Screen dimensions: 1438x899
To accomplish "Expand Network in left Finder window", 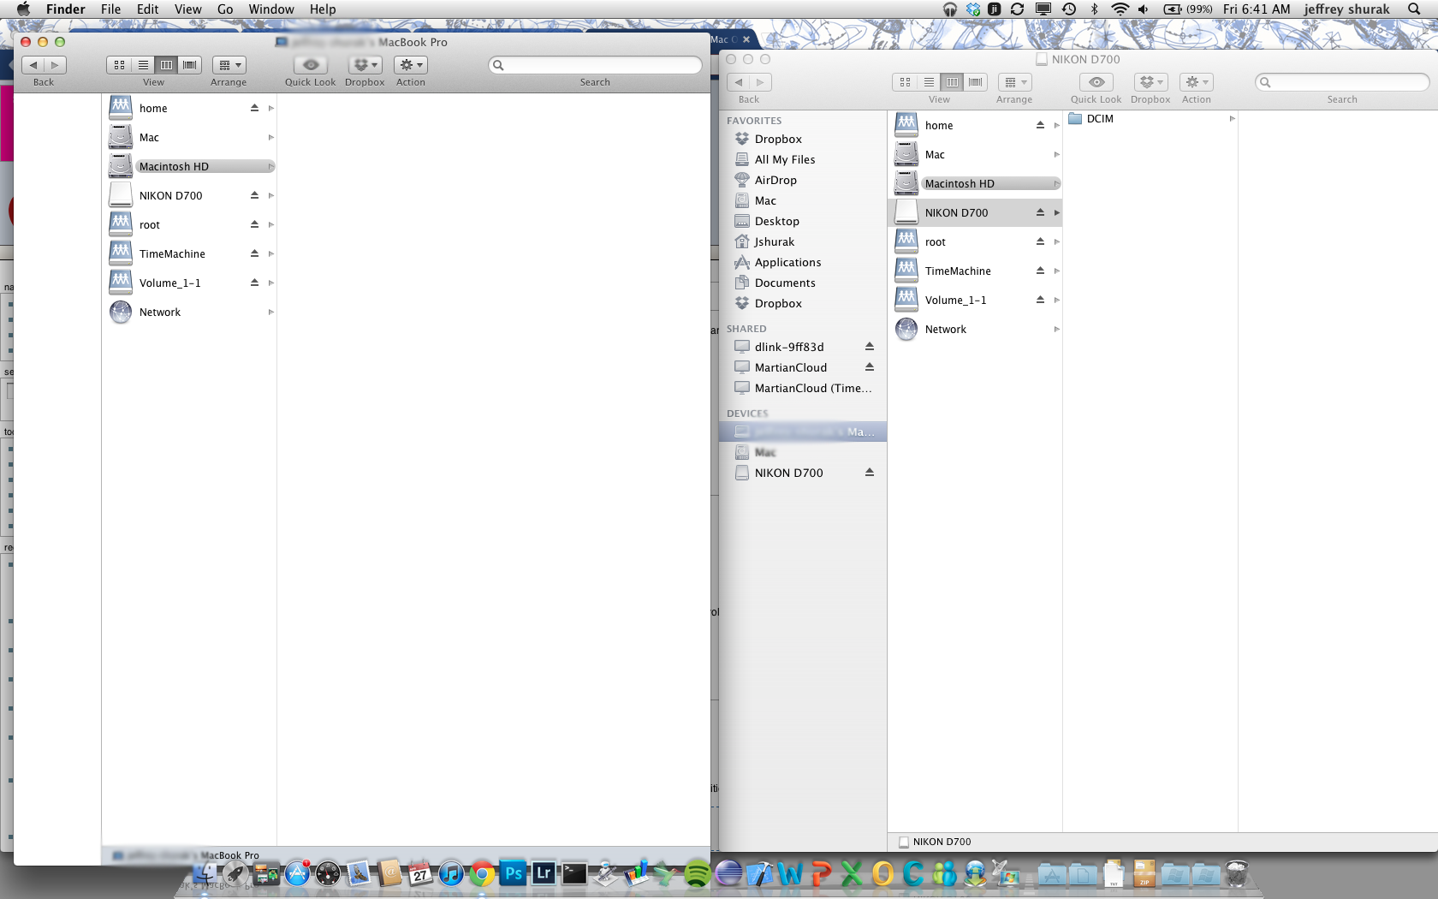I will pos(270,312).
